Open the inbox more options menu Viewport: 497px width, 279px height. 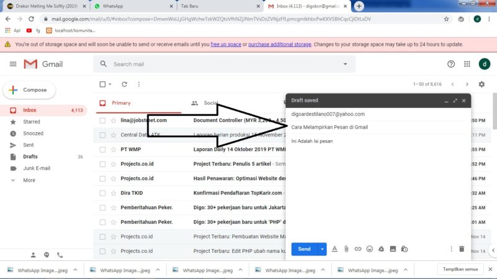(x=139, y=84)
